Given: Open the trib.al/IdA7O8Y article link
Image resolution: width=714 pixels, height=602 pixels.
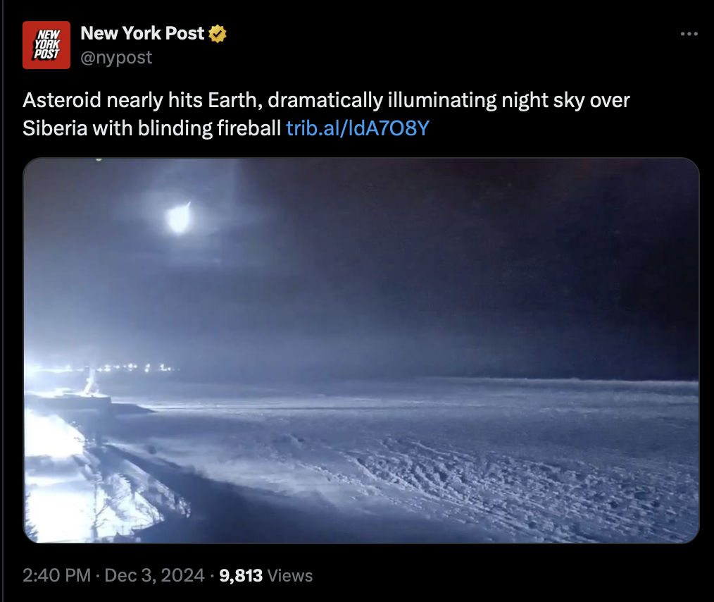Looking at the screenshot, I should pyautogui.click(x=358, y=128).
